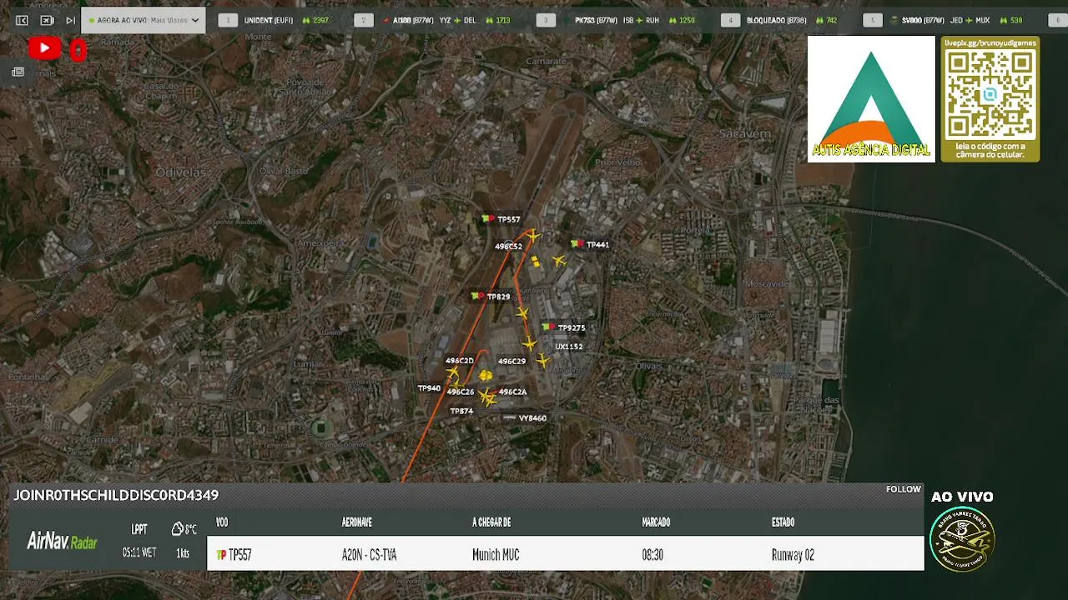Click the overlapping aircraft icons left of 496C2A
1068x600 pixels.
487,397
